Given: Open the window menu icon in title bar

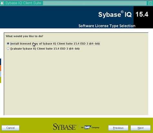Looking at the screenshot, I should pos(2,3).
